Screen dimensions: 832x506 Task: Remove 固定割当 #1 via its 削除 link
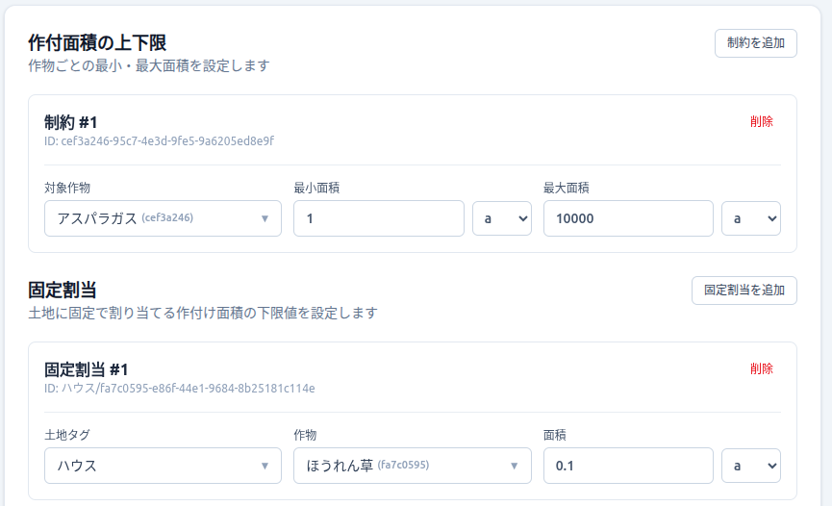pyautogui.click(x=761, y=369)
